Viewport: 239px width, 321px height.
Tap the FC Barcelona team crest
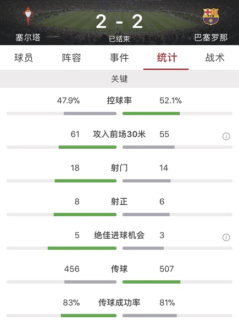click(x=210, y=16)
